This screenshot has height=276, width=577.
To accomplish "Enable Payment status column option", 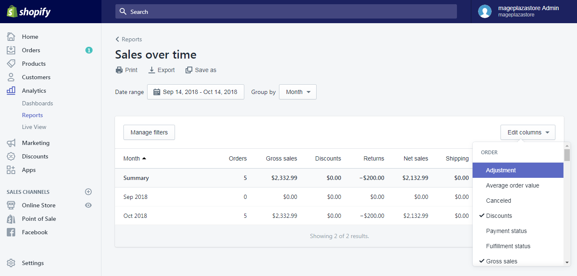I will [518, 231].
